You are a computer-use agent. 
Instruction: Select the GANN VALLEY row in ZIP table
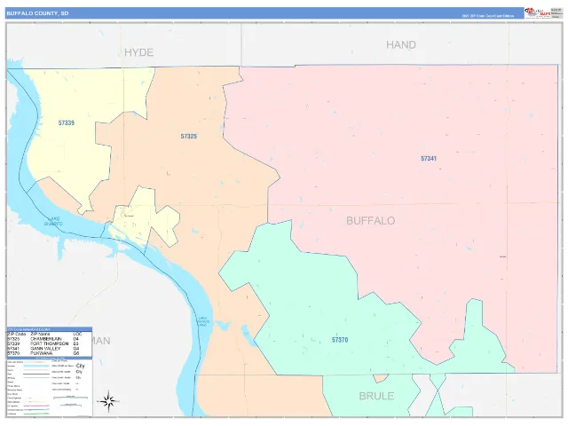(49, 349)
